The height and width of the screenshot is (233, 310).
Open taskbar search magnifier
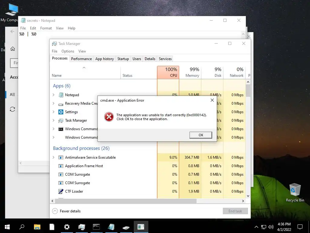pos(22,227)
